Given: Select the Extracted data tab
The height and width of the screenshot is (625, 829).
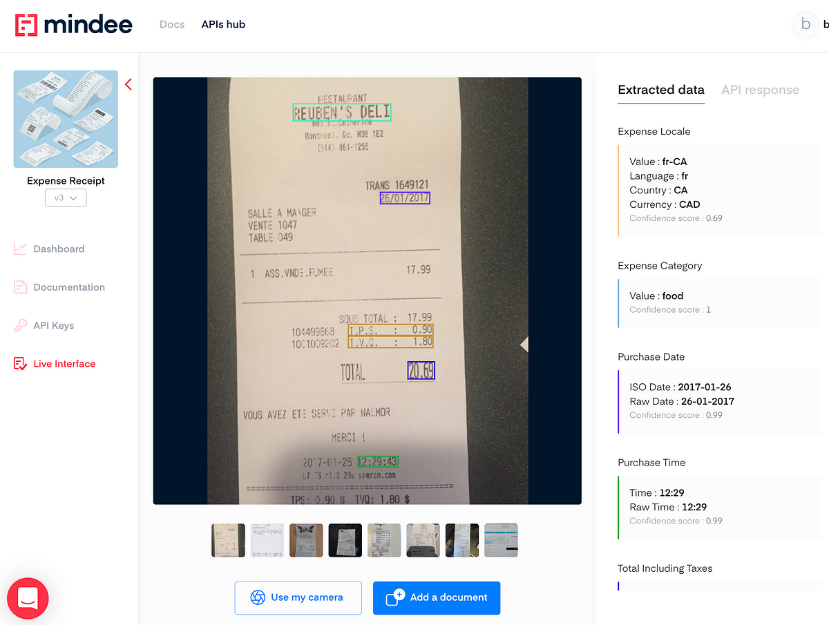Looking at the screenshot, I should 661,90.
